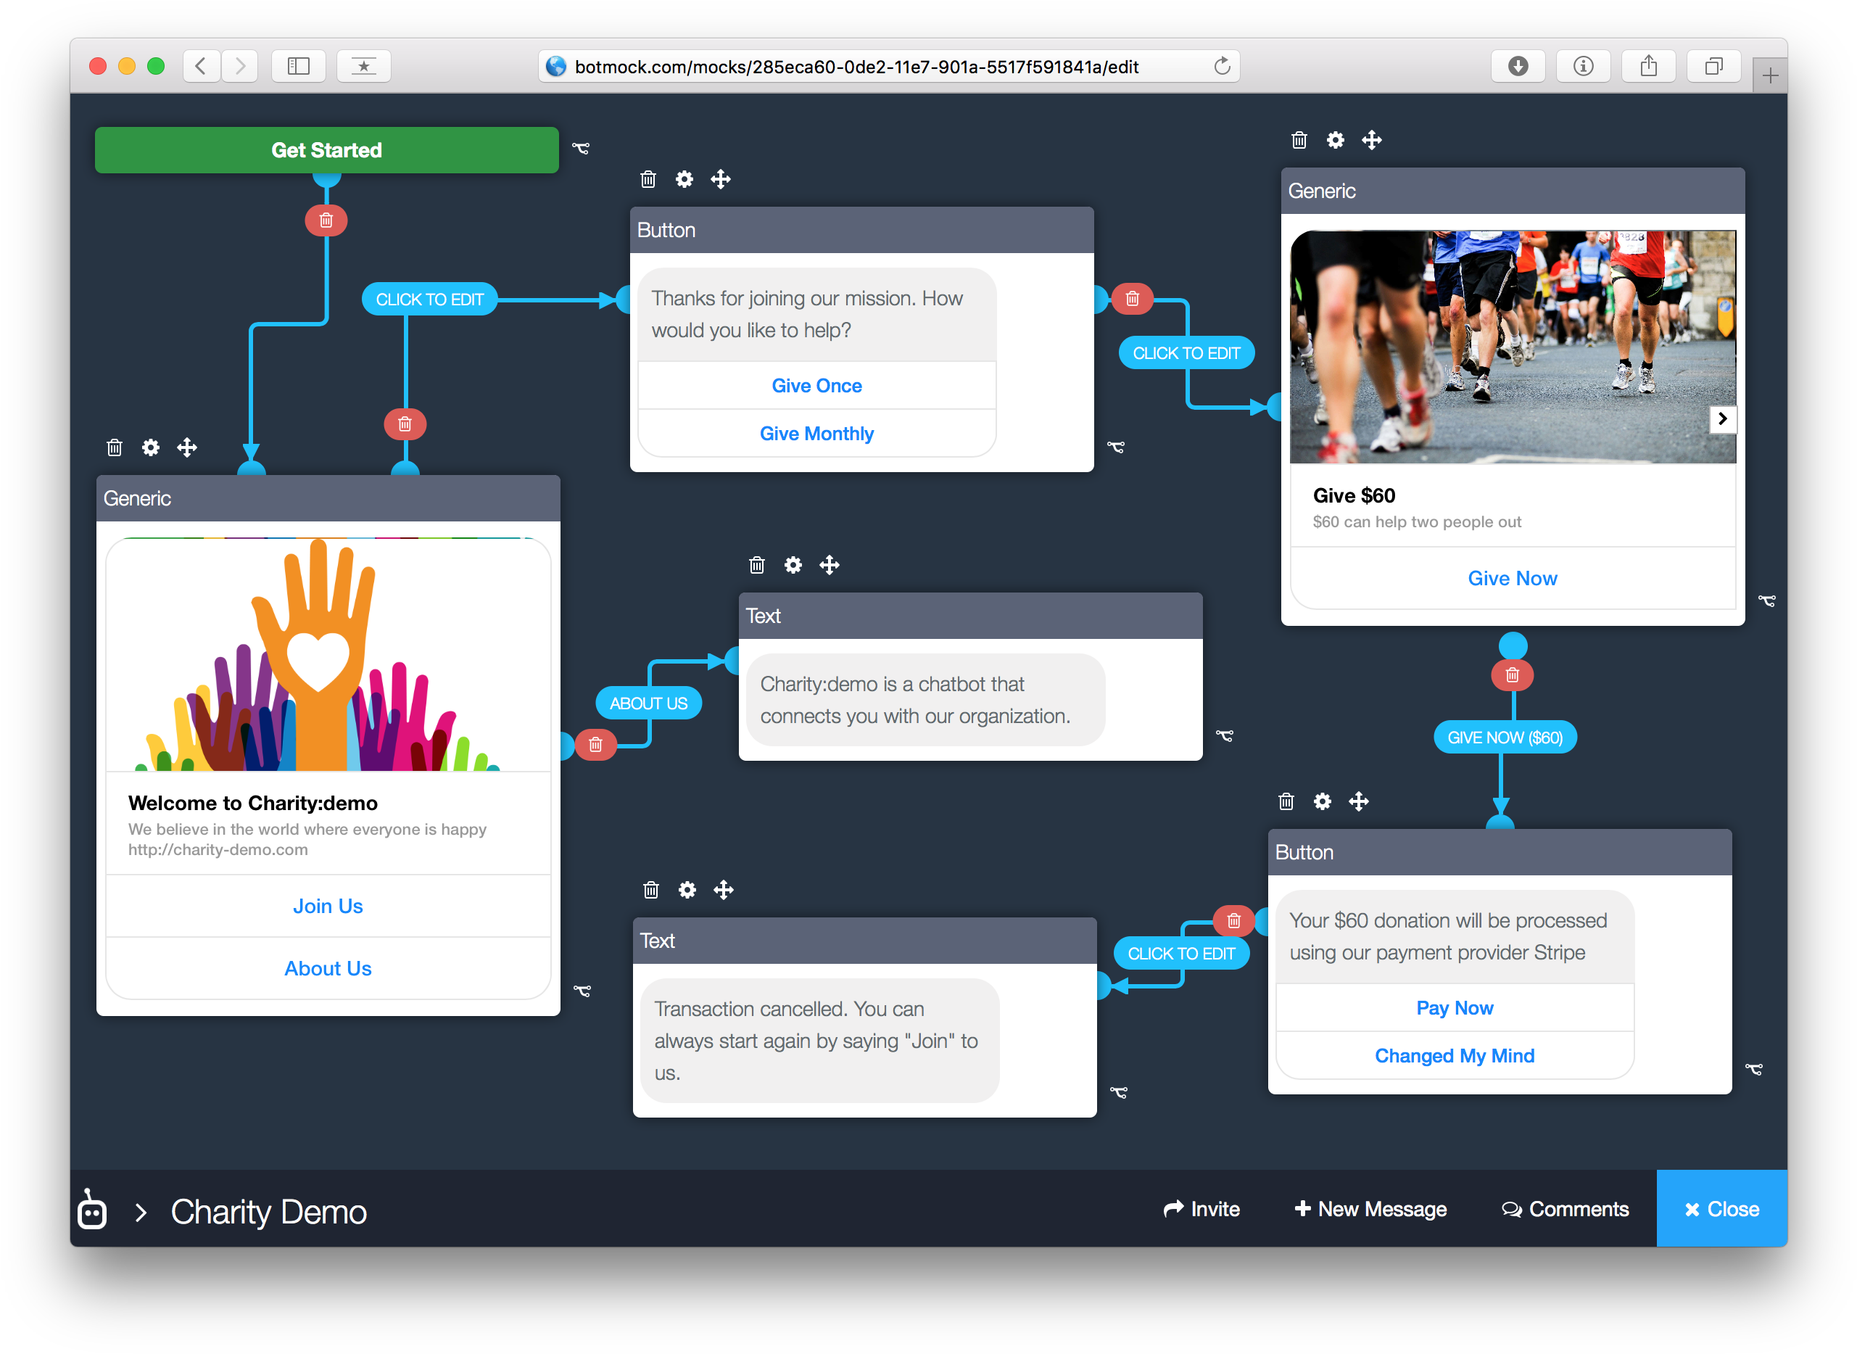The image size is (1857, 1354).
Task: Click connector icon of Give $60 block
Action: (x=1768, y=600)
